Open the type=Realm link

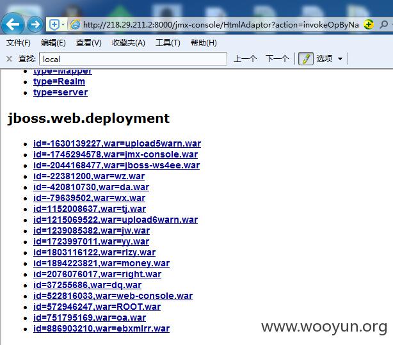pos(59,82)
